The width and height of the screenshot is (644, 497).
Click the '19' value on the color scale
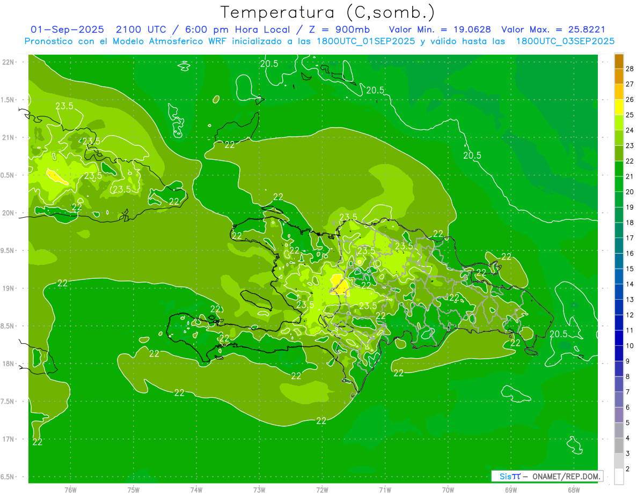tap(630, 207)
